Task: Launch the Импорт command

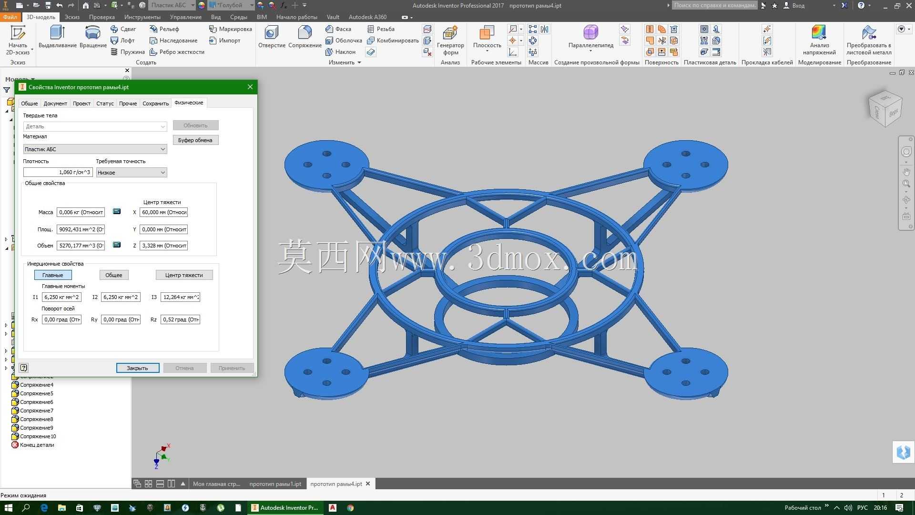Action: pos(225,41)
